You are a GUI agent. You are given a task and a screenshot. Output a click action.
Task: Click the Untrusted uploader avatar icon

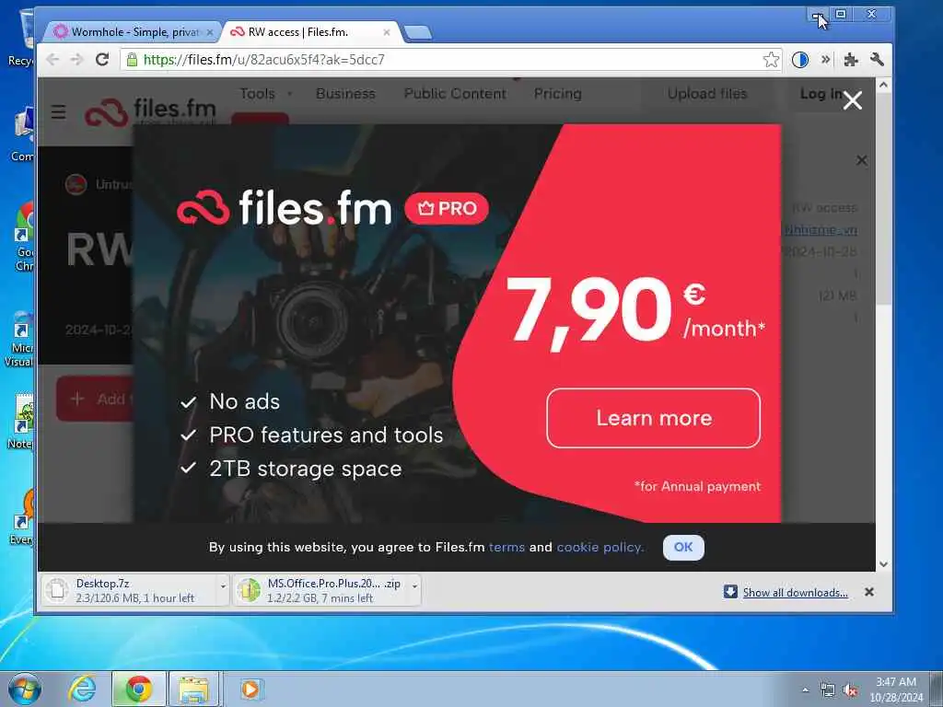pos(76,184)
